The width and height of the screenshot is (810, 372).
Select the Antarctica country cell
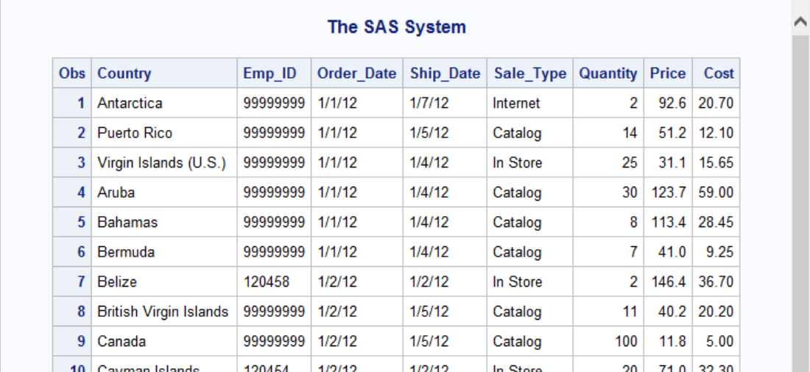pyautogui.click(x=130, y=104)
